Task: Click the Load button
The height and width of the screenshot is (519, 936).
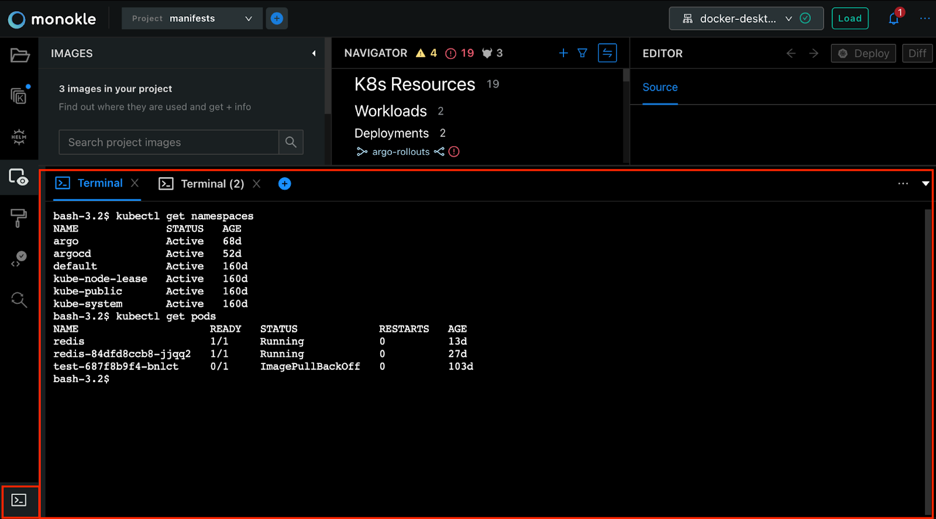Action: point(850,19)
